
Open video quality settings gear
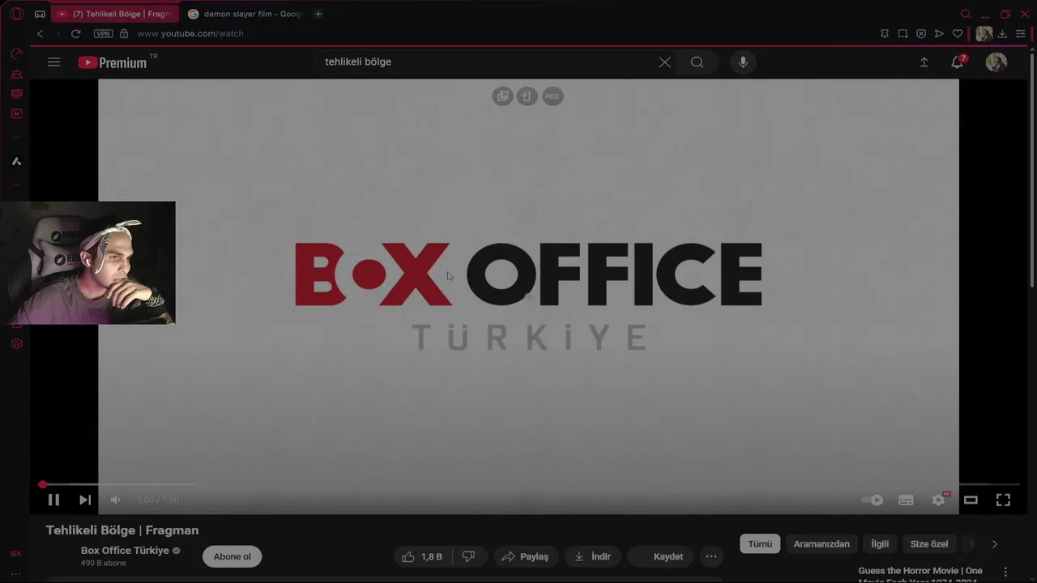[938, 500]
